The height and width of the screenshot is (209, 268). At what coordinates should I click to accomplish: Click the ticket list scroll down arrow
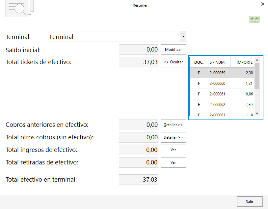coord(257,113)
